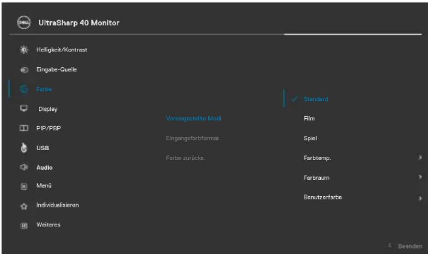Open the Menü settings entry
Image resolution: width=428 pixels, height=254 pixels.
click(44, 186)
